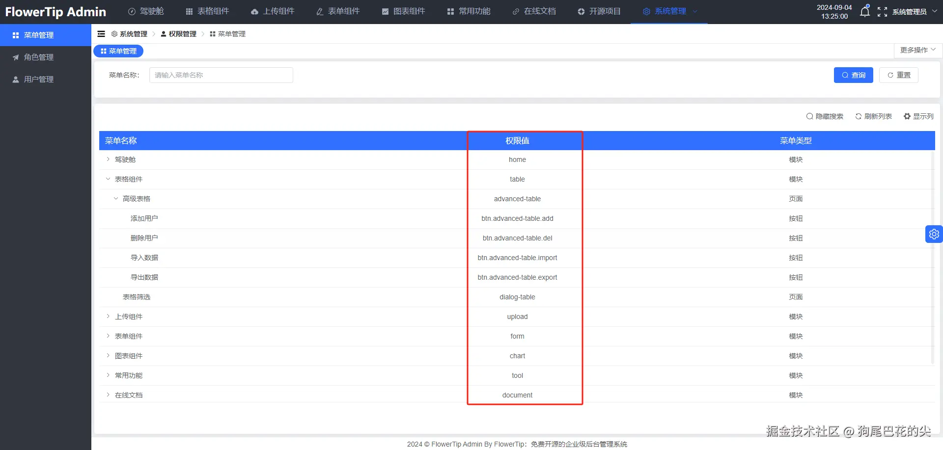The width and height of the screenshot is (943, 450).
Task: Collapse 表格组件 row
Action: pyautogui.click(x=108, y=179)
